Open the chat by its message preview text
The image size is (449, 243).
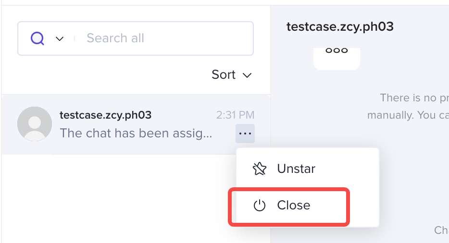coord(136,133)
